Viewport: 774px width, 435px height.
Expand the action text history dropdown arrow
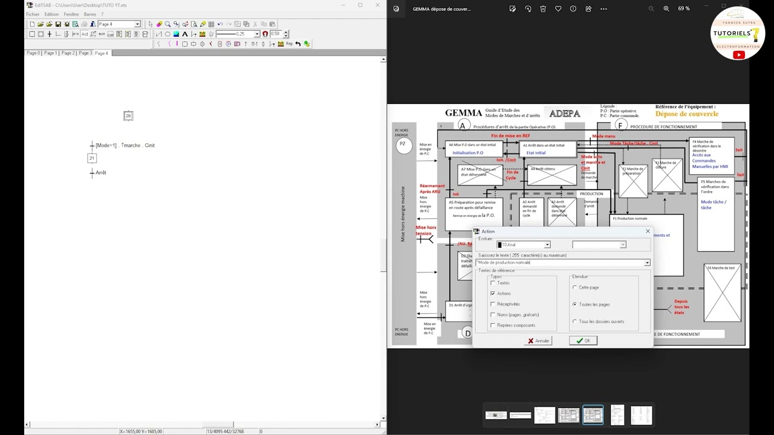pyautogui.click(x=647, y=263)
